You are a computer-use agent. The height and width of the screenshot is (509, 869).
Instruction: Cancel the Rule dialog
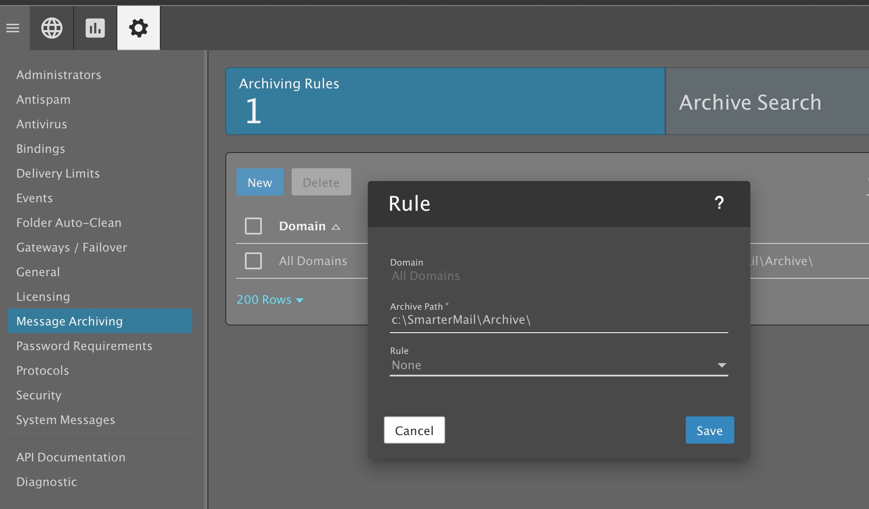414,430
